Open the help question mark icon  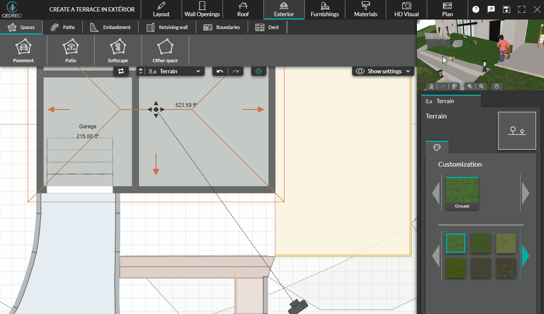coord(476,9)
